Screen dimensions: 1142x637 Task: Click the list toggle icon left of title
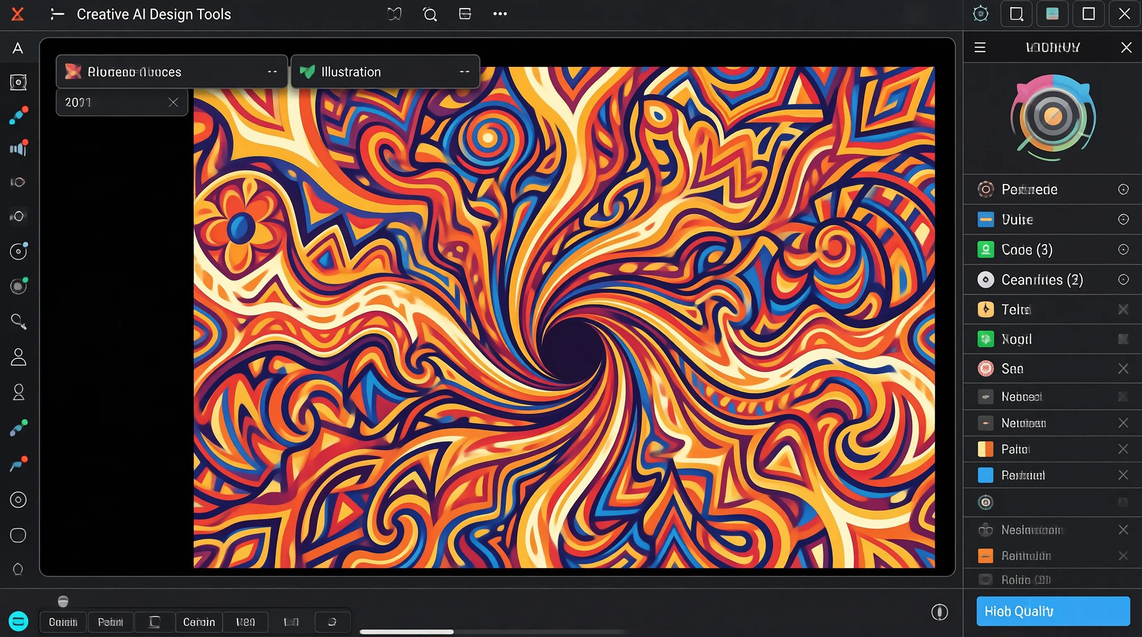(x=57, y=14)
